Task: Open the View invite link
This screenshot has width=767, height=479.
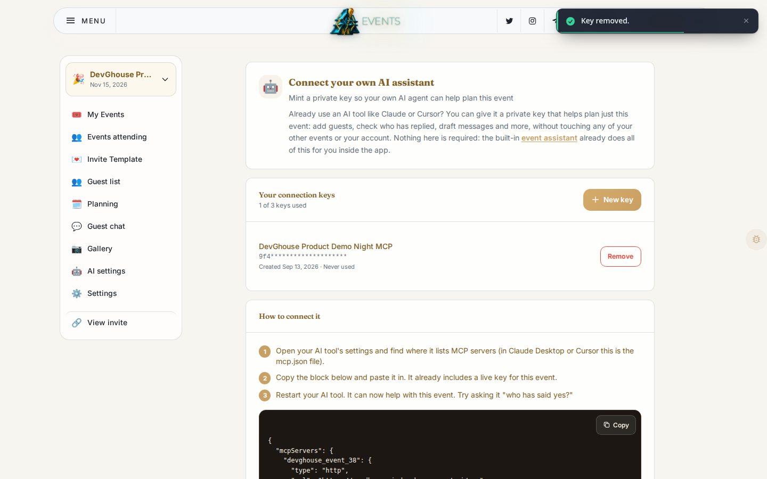Action: 121,323
